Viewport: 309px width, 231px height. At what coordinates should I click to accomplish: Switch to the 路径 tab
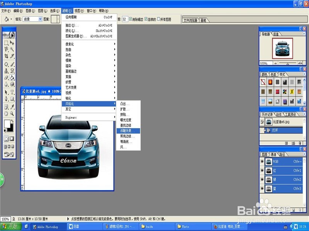coord(282,154)
